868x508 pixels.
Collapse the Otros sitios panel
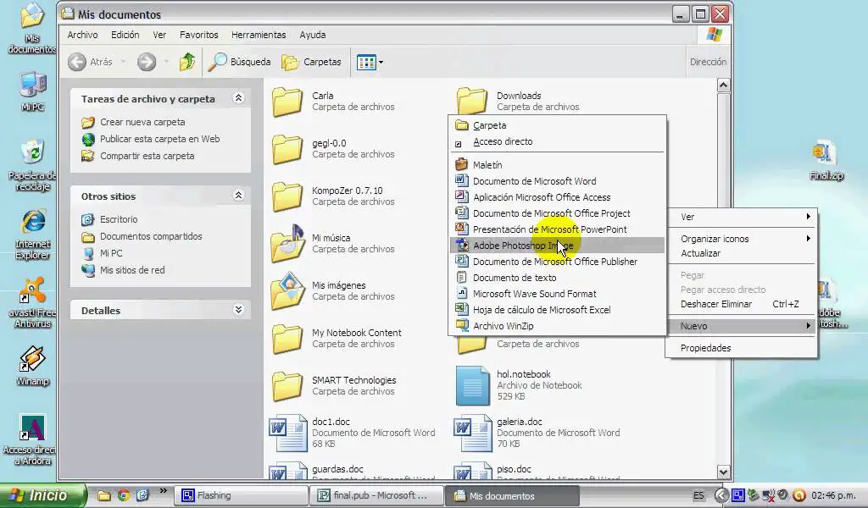238,196
